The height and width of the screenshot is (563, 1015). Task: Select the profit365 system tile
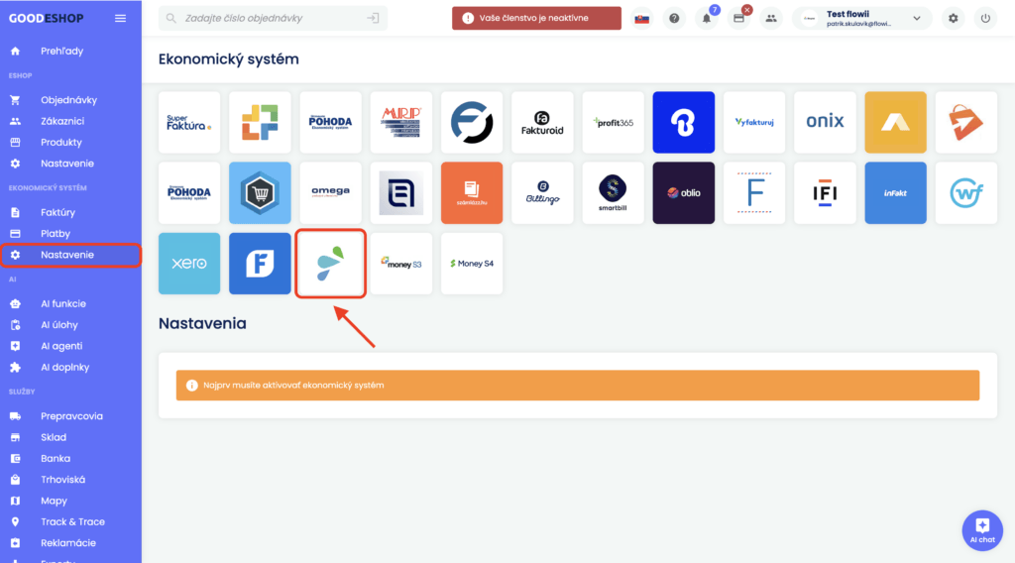click(x=613, y=122)
